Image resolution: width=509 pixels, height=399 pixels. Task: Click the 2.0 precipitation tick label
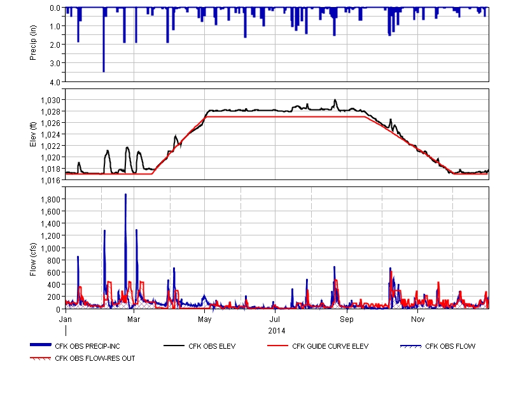click(55, 45)
